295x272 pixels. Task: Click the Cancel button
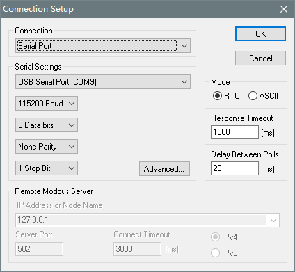[260, 58]
